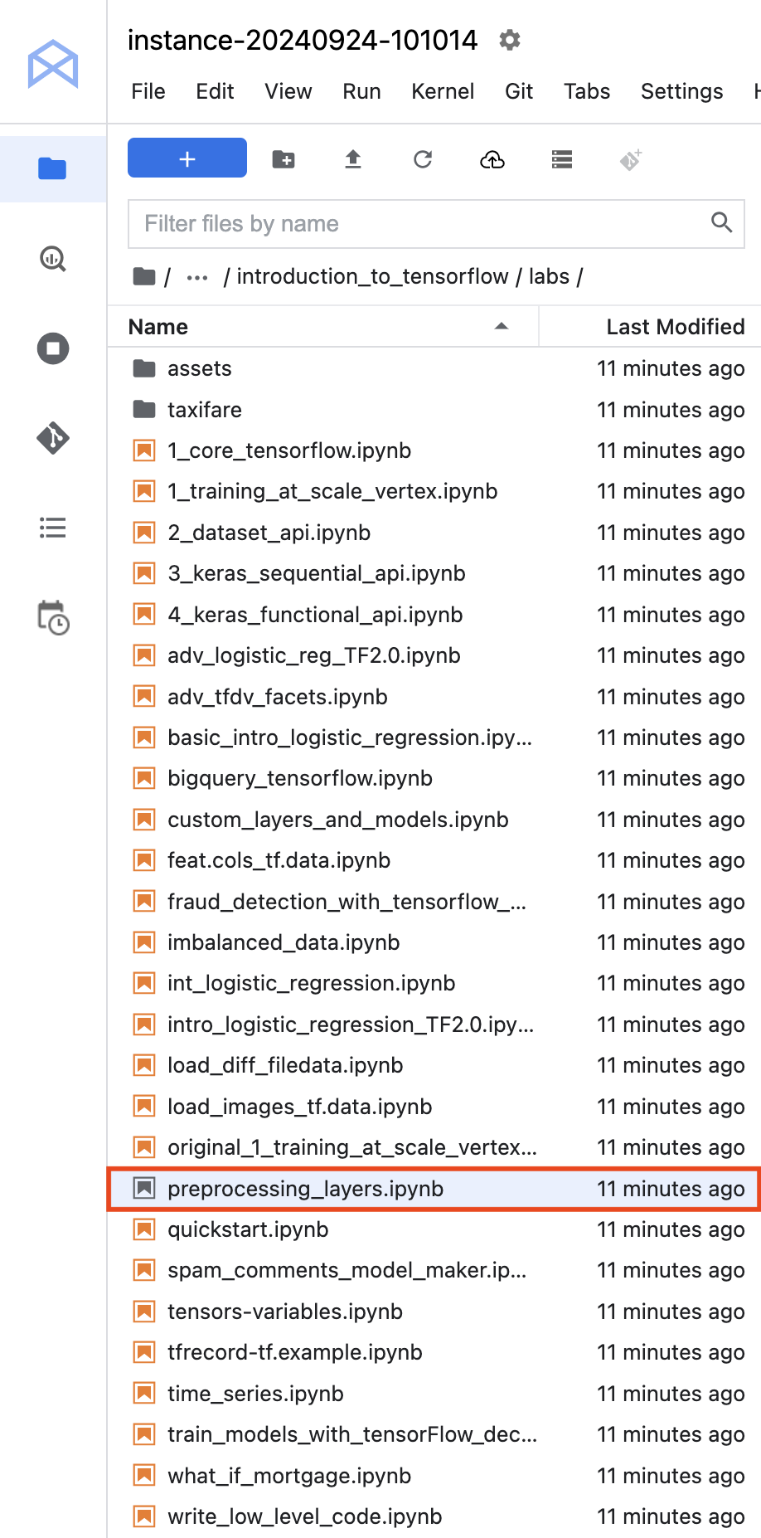Click the Git clone toolbar icon
The image size is (761, 1538).
pyautogui.click(x=631, y=159)
